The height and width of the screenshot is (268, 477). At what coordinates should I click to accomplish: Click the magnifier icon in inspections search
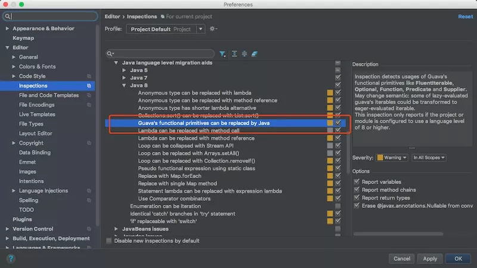110,54
